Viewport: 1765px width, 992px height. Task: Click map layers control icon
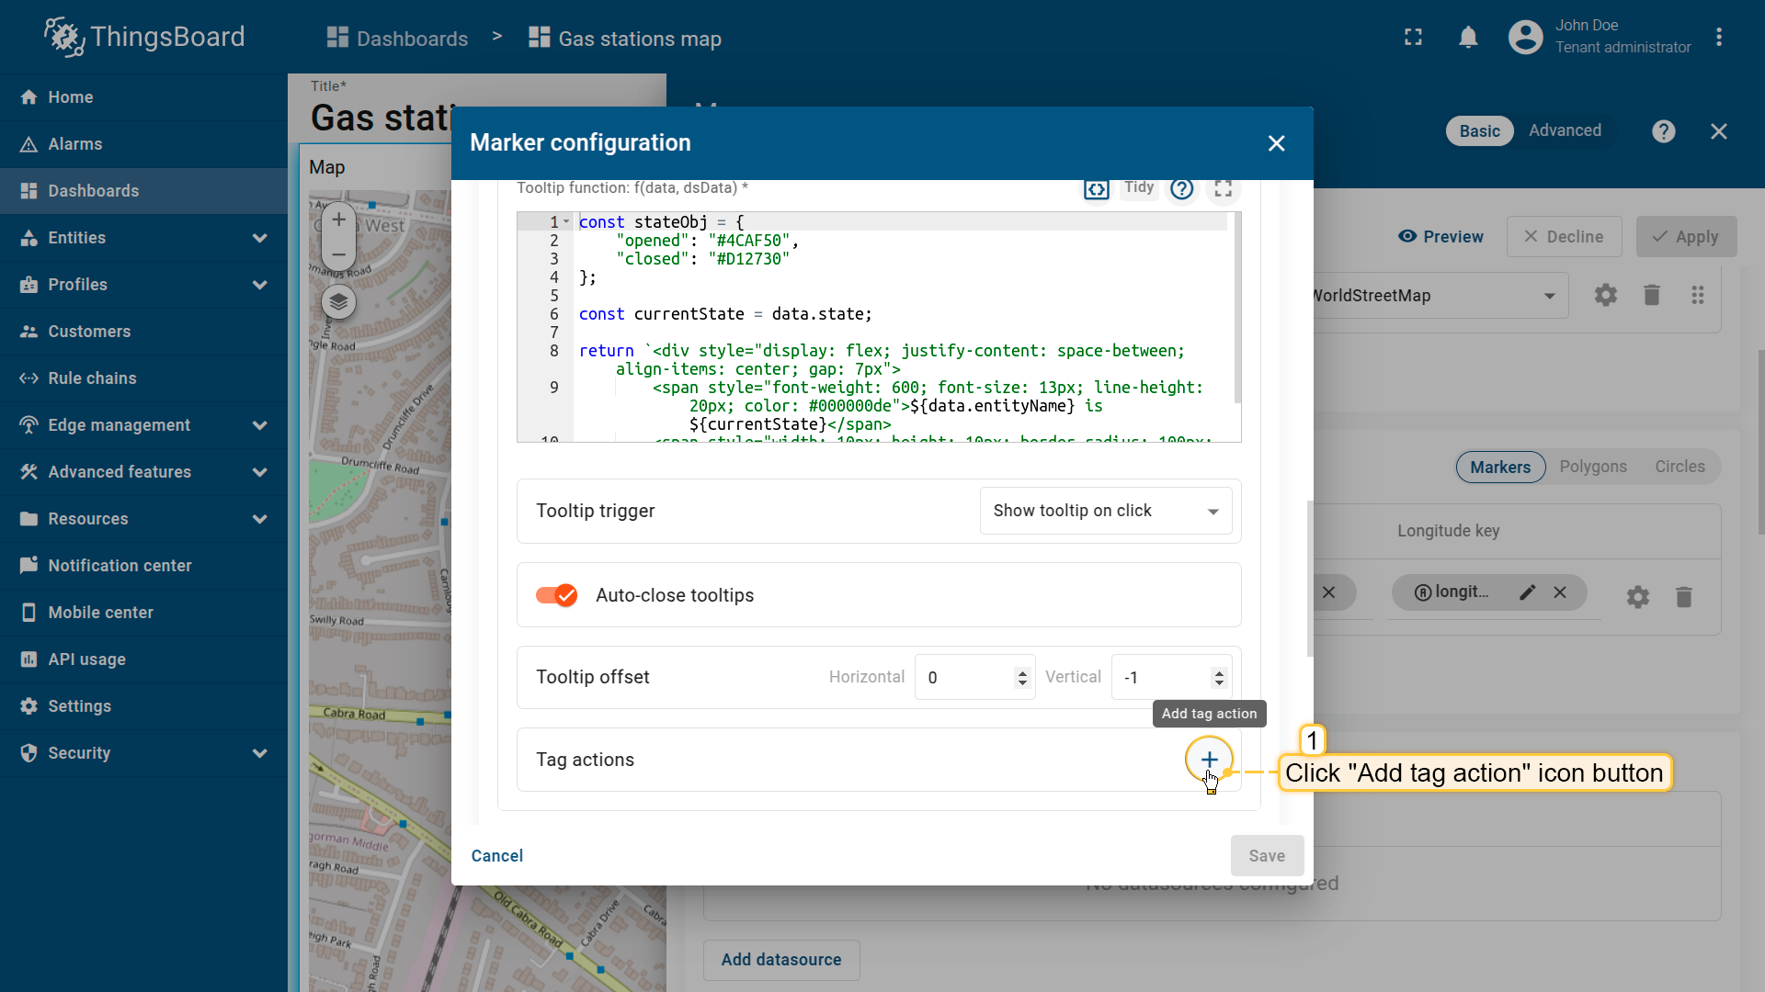(338, 301)
